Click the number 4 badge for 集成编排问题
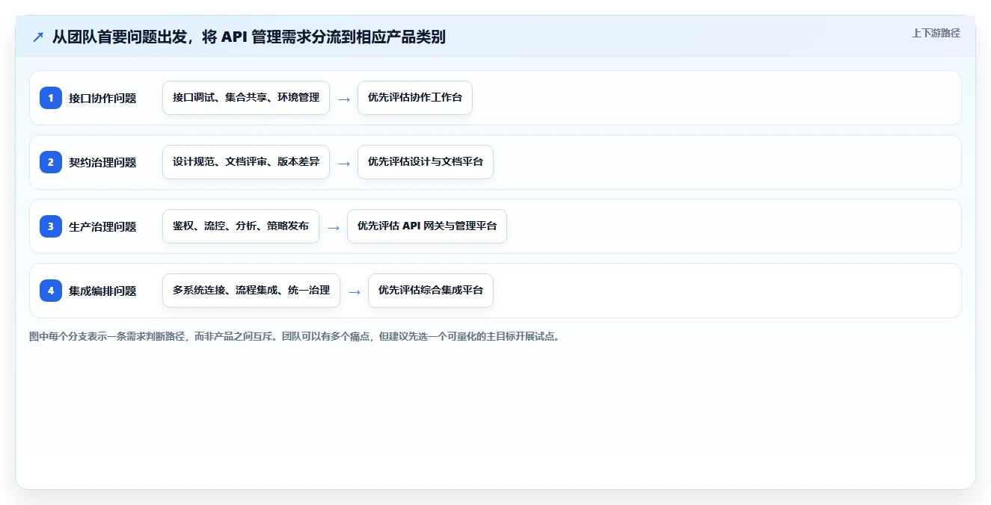This screenshot has width=991, height=505. click(51, 291)
